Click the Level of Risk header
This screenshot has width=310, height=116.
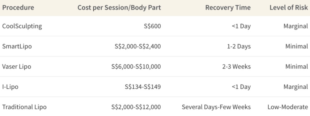point(289,7)
